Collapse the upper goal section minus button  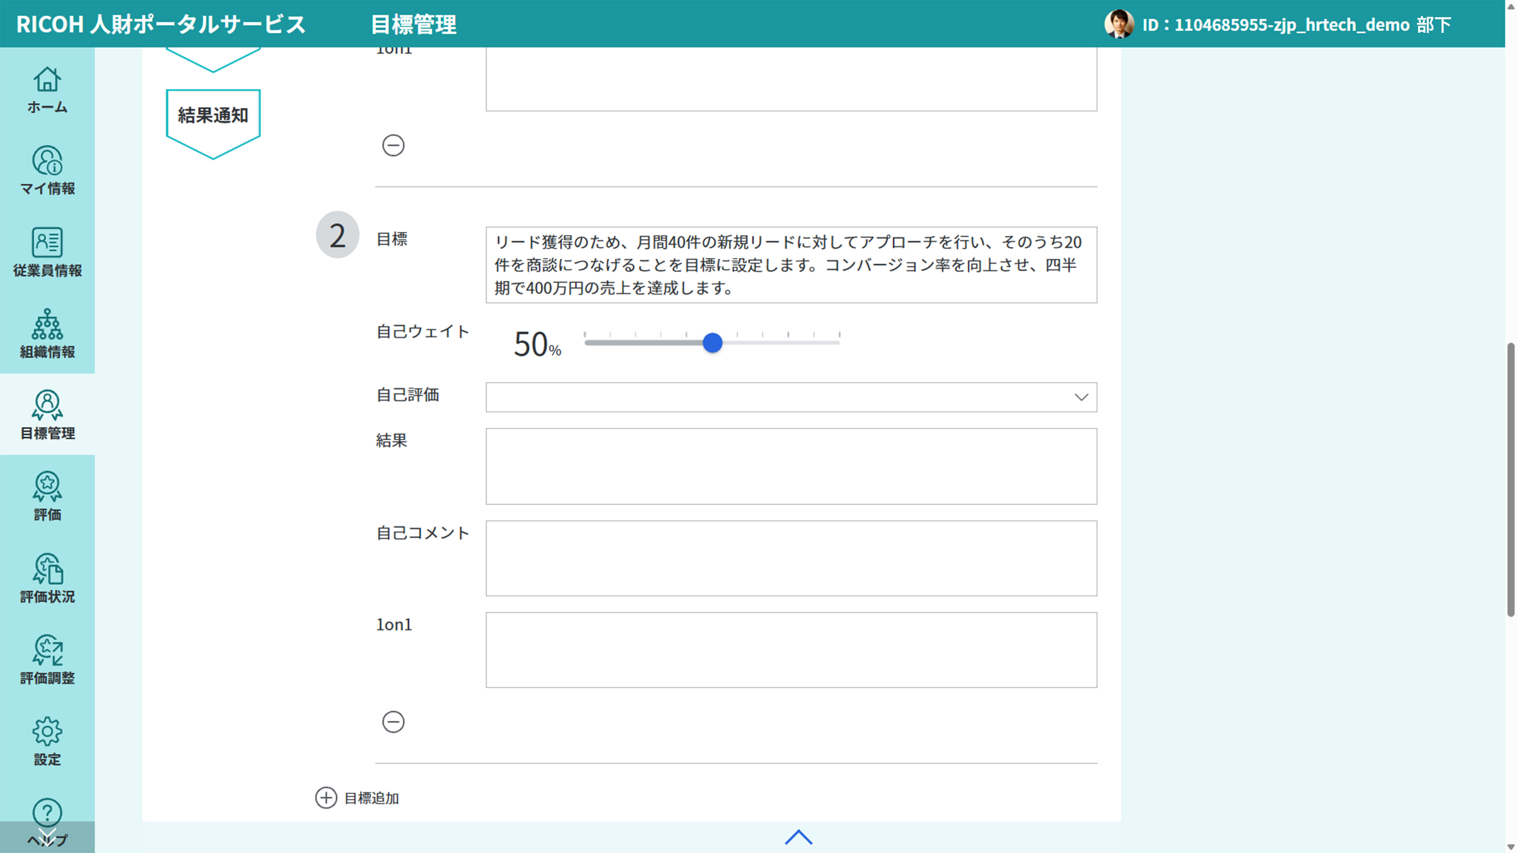tap(393, 145)
